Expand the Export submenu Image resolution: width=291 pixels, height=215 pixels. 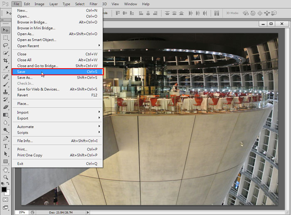coord(57,118)
